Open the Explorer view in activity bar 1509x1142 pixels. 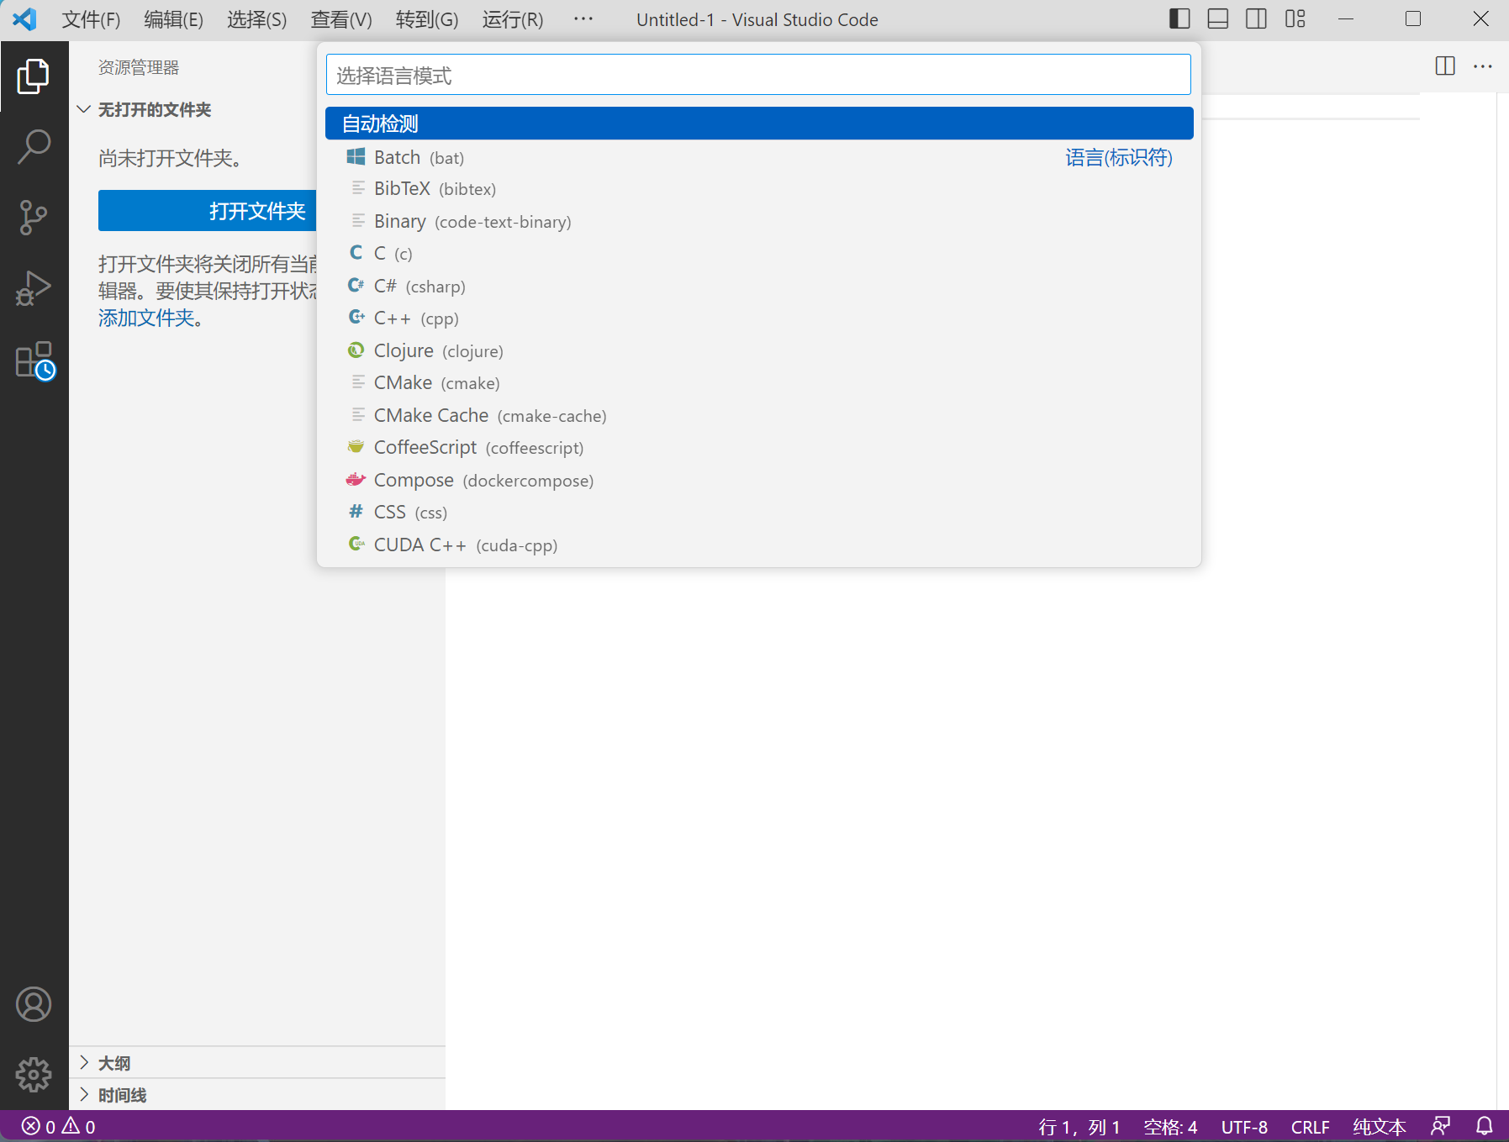coord(34,76)
